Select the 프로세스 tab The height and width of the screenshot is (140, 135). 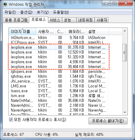39,20
